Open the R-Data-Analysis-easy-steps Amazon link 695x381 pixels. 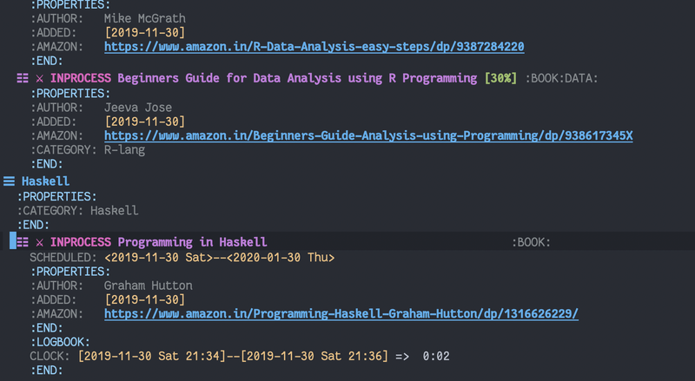[314, 47]
